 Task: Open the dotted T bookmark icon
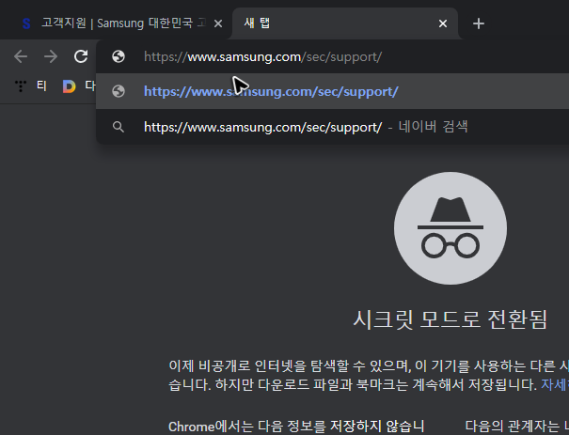click(21, 85)
